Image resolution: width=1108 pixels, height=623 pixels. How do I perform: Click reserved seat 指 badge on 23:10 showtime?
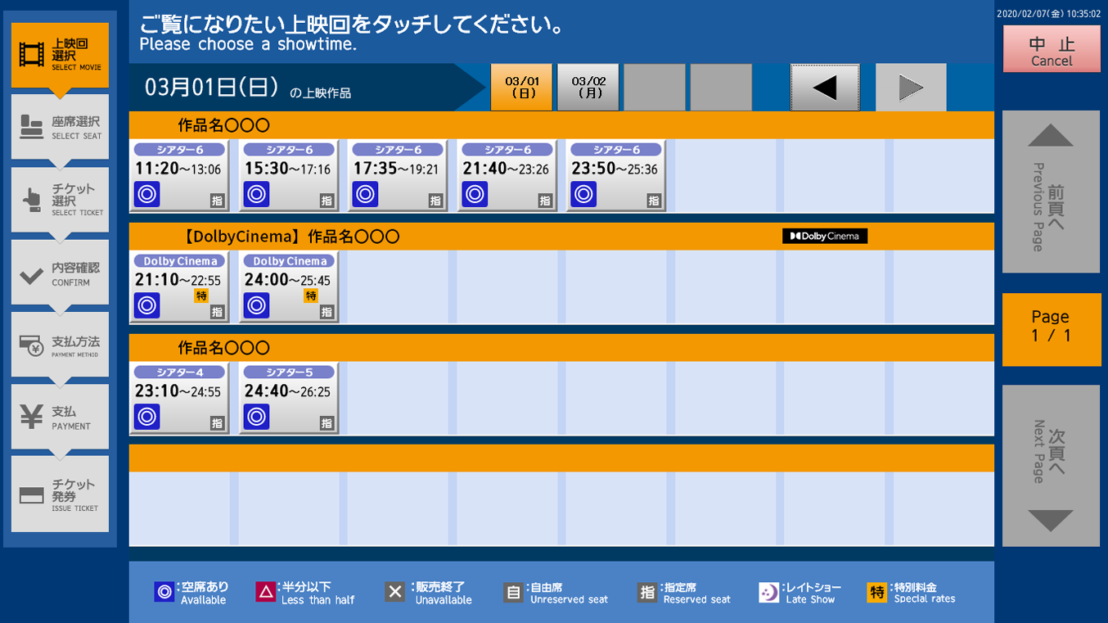[217, 423]
